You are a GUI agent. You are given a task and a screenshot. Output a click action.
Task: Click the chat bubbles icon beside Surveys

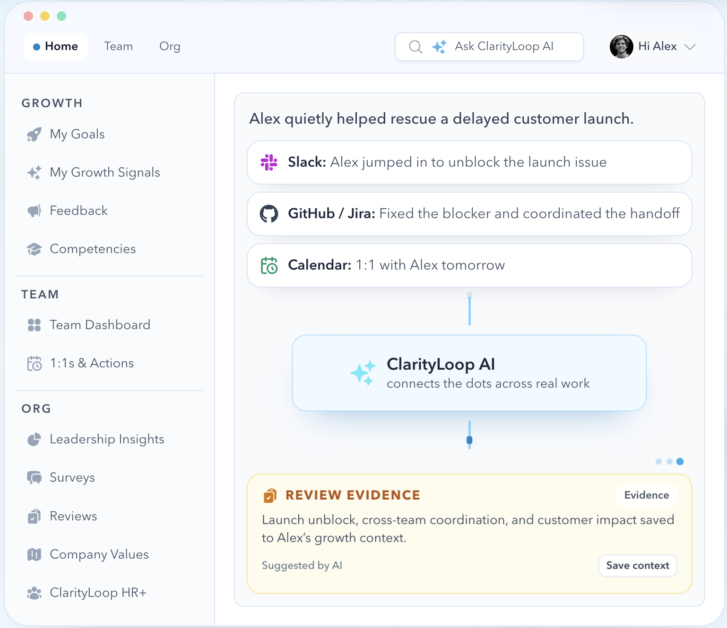[x=34, y=478]
